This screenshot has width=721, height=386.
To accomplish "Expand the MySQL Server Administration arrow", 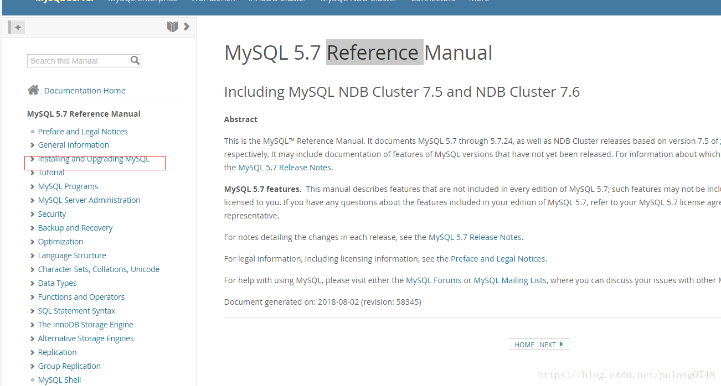I will tap(33, 200).
